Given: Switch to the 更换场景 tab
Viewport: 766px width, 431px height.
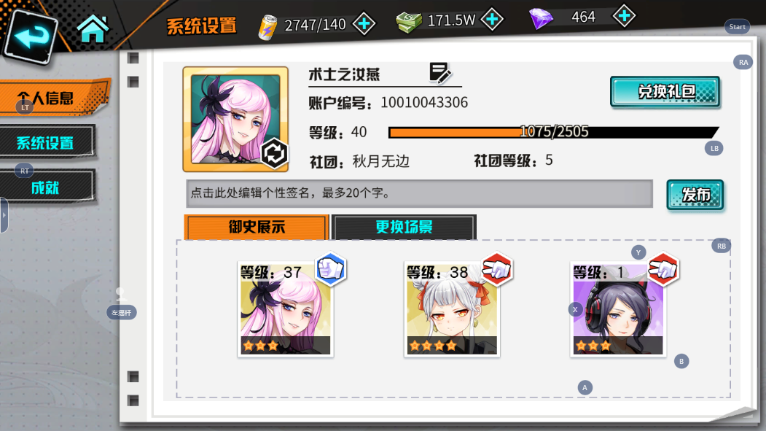Looking at the screenshot, I should [404, 228].
